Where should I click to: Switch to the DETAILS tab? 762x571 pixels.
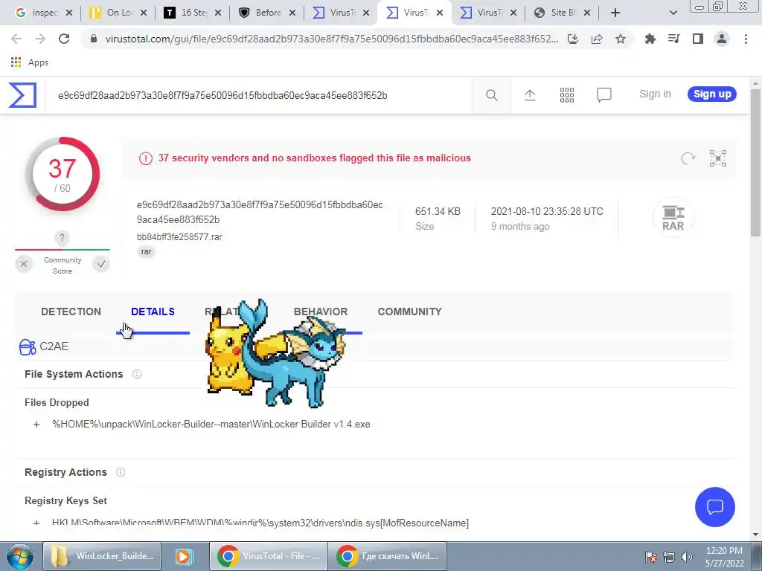(x=153, y=312)
